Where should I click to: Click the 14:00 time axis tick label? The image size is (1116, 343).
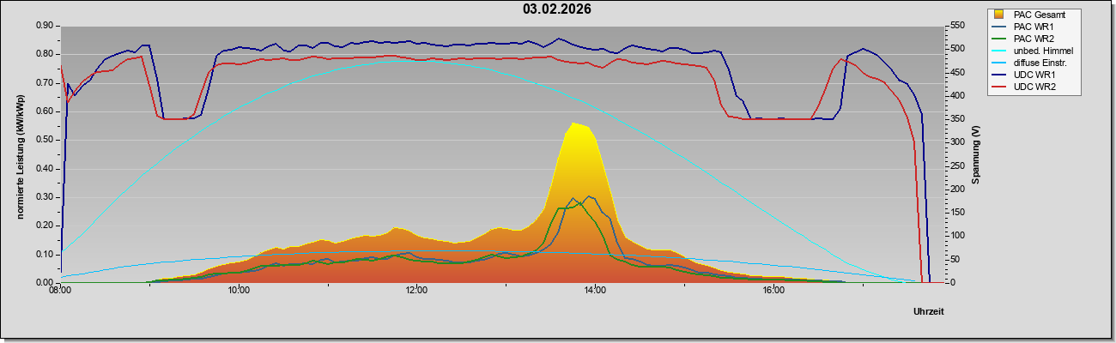(595, 291)
